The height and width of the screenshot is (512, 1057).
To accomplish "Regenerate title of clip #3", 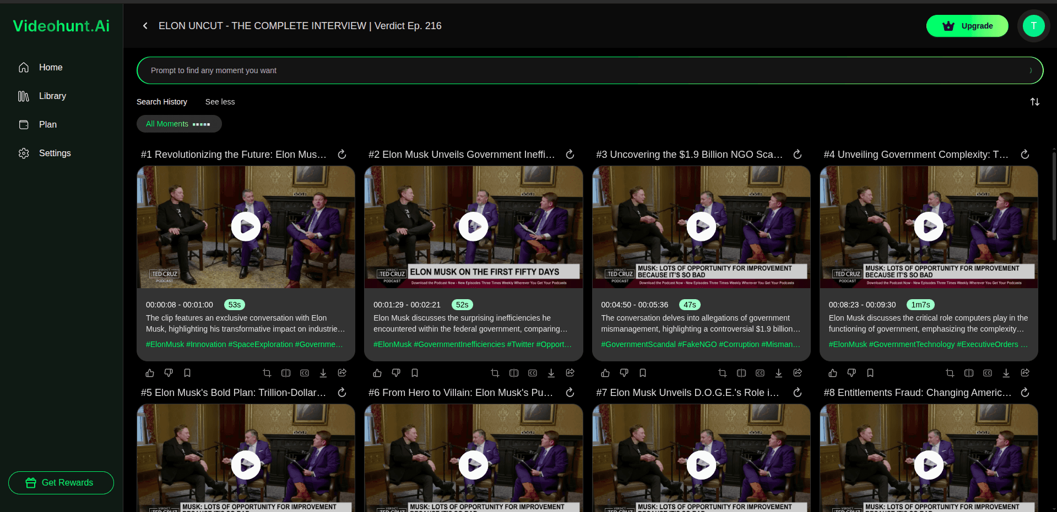I will (x=798, y=155).
